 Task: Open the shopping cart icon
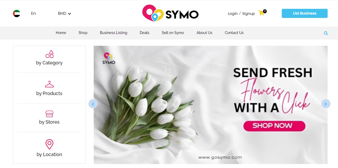(x=262, y=13)
